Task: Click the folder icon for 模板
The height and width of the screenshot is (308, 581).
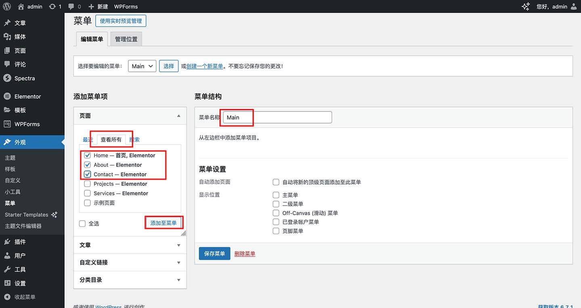Action: tap(7, 110)
